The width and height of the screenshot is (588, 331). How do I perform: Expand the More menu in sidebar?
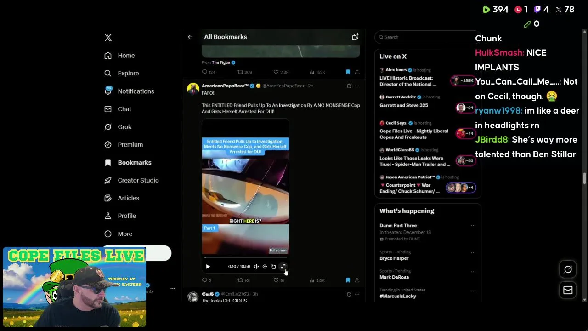point(118,234)
